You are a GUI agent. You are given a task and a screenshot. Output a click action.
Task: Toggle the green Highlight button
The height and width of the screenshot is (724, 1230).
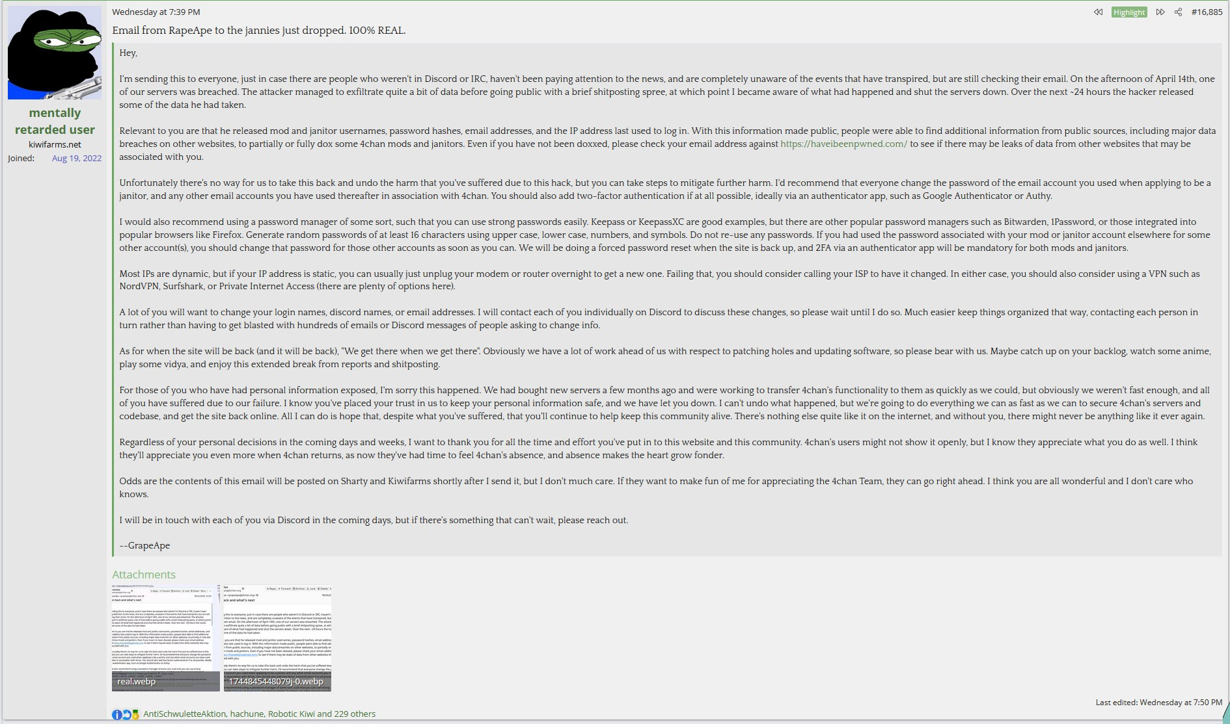point(1129,12)
